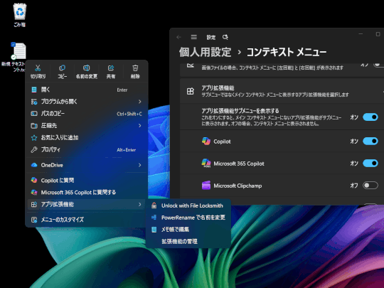This screenshot has width=384, height=288.
Task: Toggle the app extensions submenu display switch
Action: pos(370,117)
